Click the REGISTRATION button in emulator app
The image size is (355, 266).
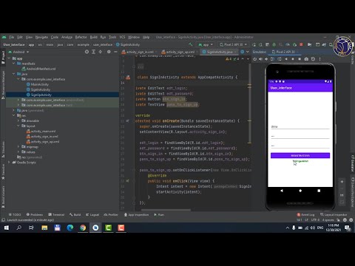[x=300, y=155]
